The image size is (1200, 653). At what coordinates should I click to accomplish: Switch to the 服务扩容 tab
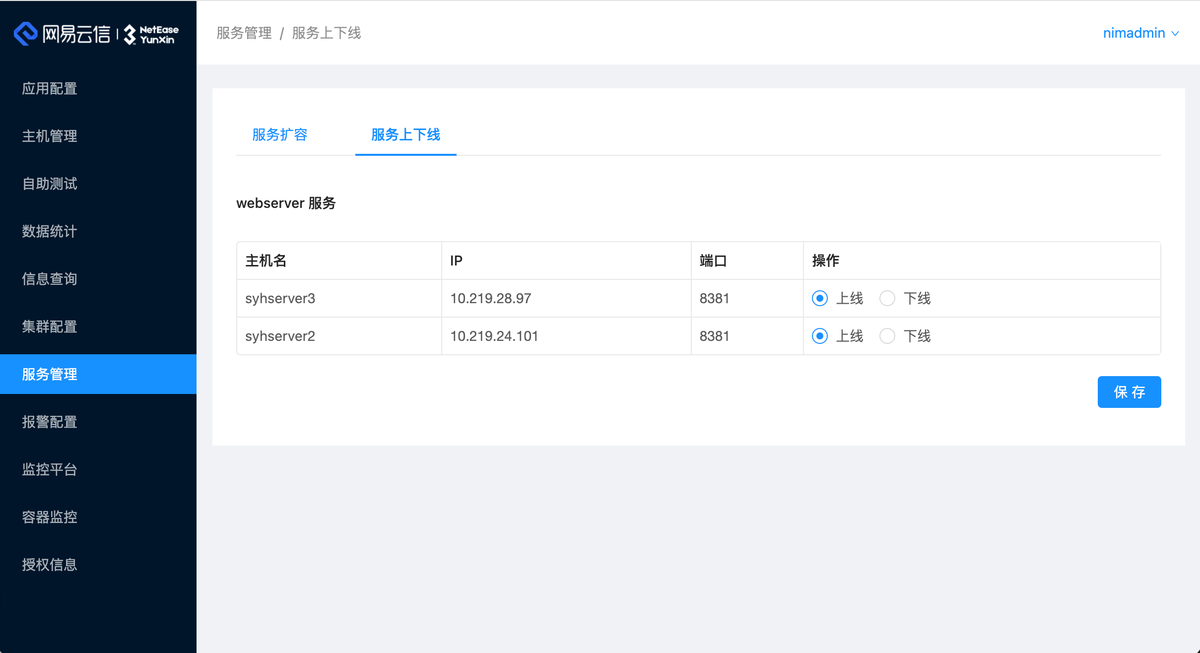click(280, 135)
